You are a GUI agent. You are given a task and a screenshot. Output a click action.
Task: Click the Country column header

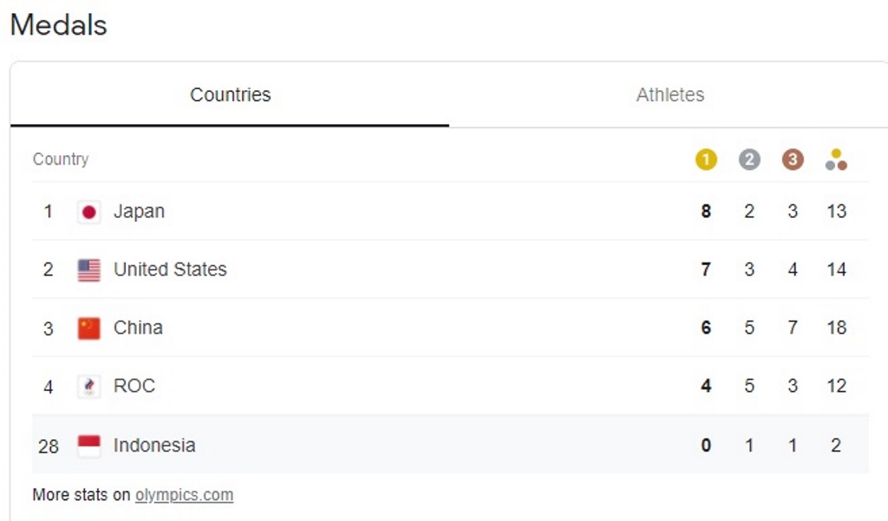61,160
